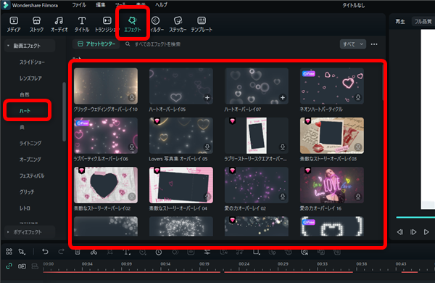This screenshot has width=435, height=283.
Task: Open the すべて filter dropdown
Action: pos(353,44)
